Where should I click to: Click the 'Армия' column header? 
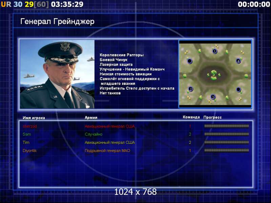click(x=91, y=117)
